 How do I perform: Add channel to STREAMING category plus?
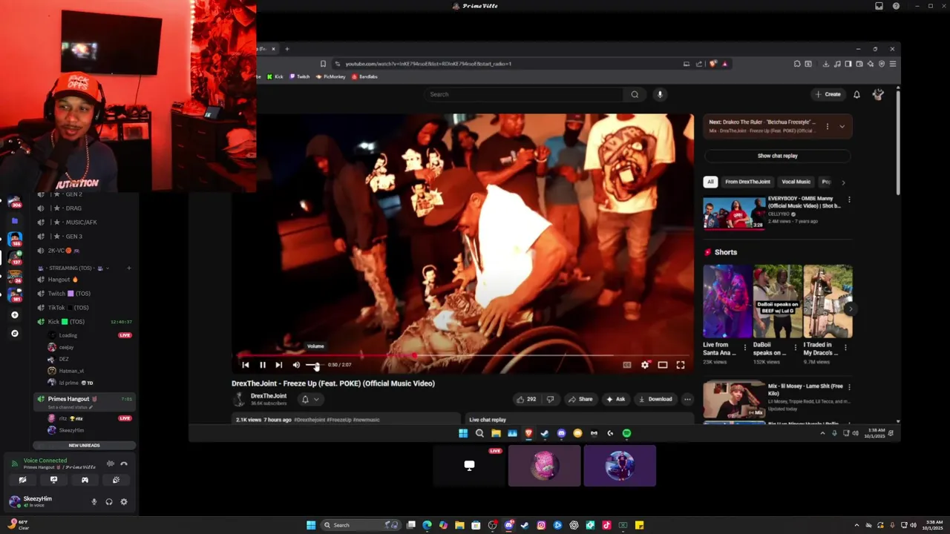click(128, 268)
